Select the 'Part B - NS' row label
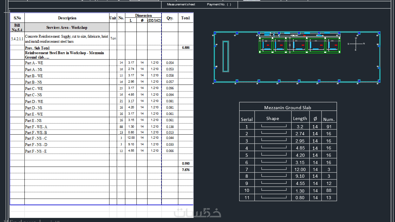This screenshot has height=222, width=395. click(x=34, y=82)
